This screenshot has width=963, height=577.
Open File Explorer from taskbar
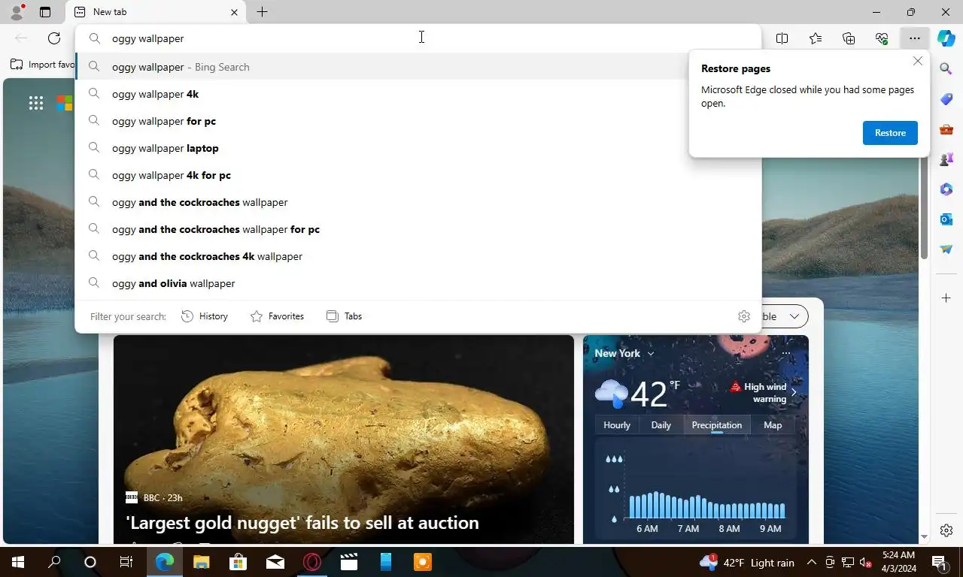tap(201, 562)
